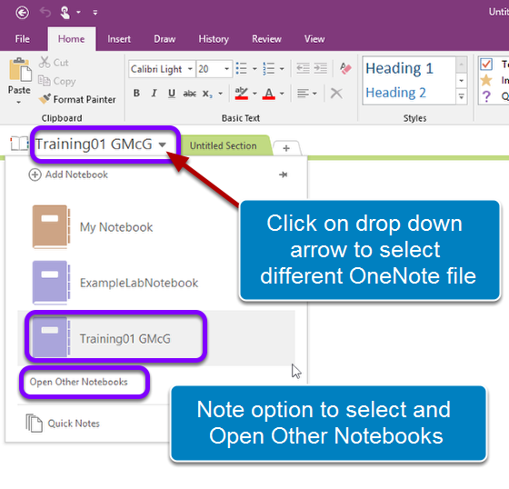Click Add Notebook

tap(68, 175)
